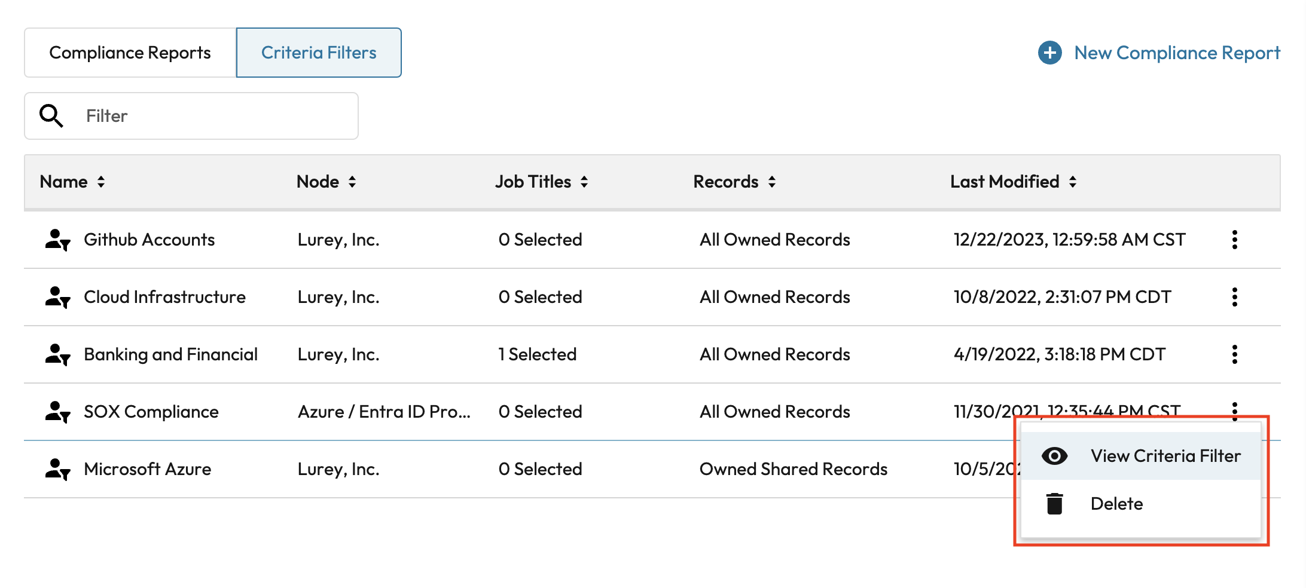Click the Github Accounts filter icon
Image resolution: width=1306 pixels, height=588 pixels.
(57, 240)
